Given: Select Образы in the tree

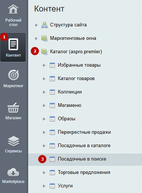Looking at the screenshot, I should [x=67, y=119].
